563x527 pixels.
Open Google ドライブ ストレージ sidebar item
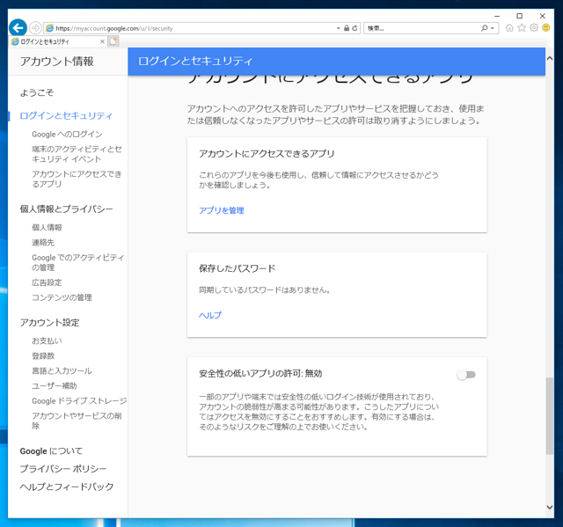pos(79,401)
